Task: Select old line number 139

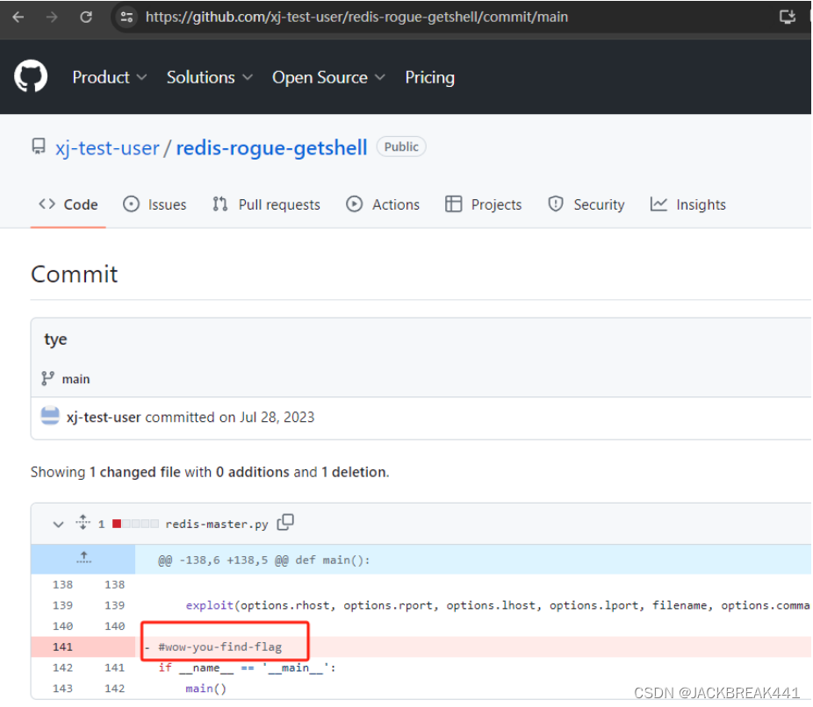Action: tap(62, 605)
